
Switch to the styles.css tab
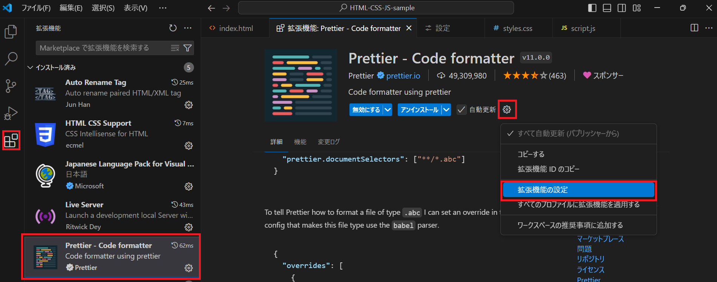pyautogui.click(x=519, y=28)
